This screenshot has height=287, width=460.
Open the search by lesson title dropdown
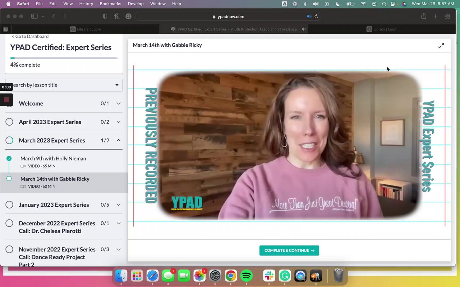[64, 85]
